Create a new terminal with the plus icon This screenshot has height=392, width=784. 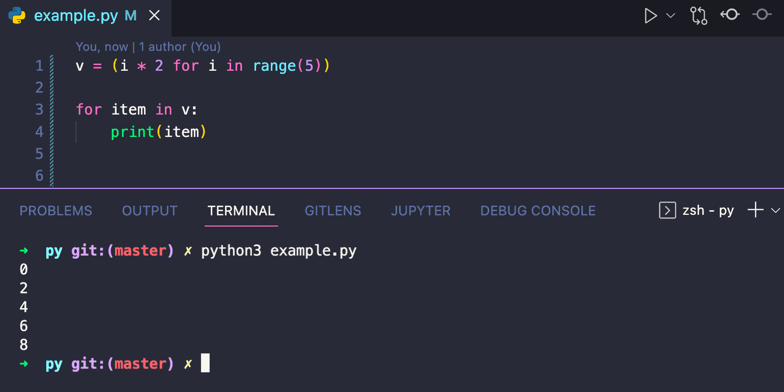click(755, 210)
